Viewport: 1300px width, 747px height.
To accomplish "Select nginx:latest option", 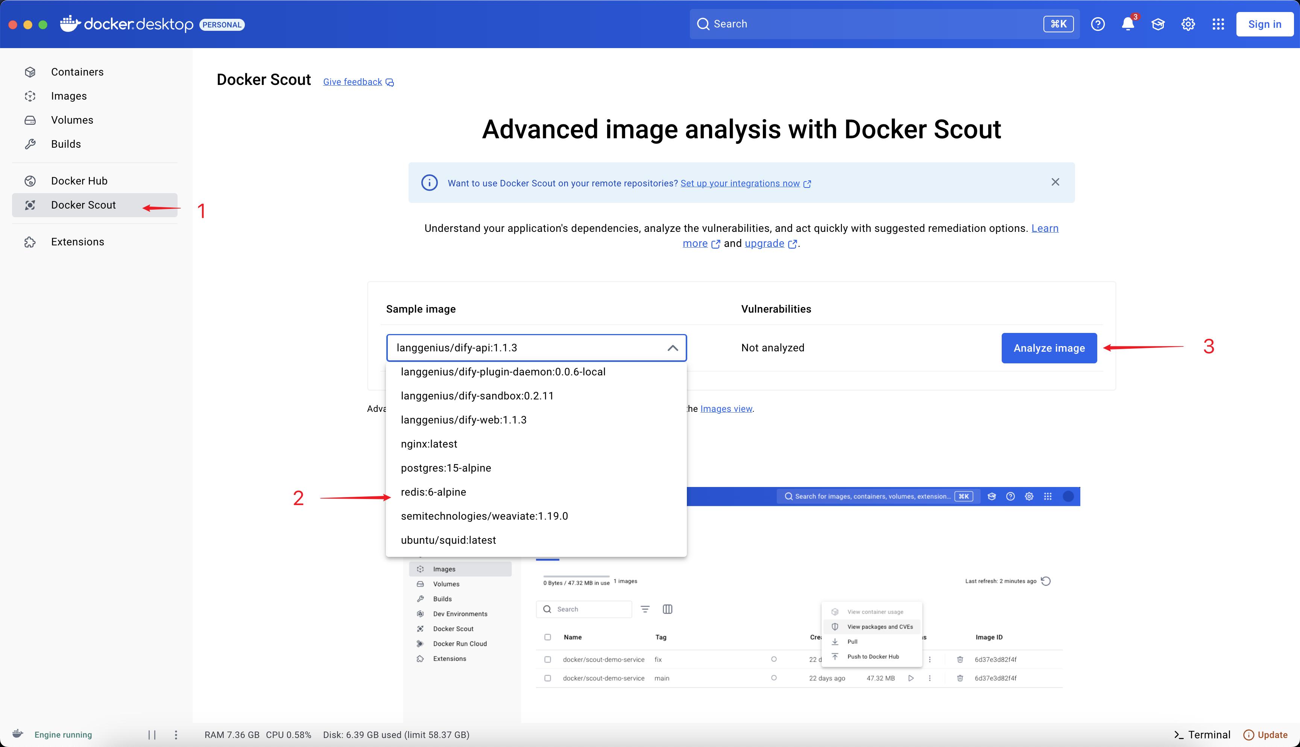I will coord(536,444).
